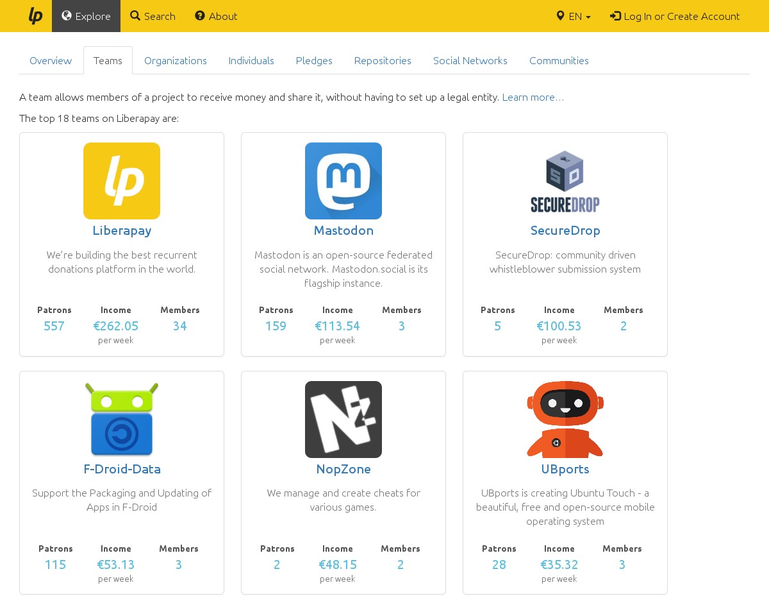The image size is (769, 603).
Task: Open the Pledges tab
Action: (x=314, y=60)
